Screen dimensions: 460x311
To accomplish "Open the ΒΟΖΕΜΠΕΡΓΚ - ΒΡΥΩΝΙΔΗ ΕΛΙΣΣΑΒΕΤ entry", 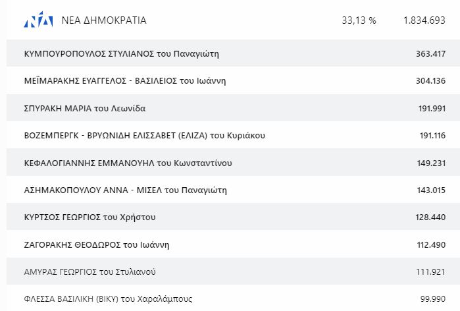I will (x=144, y=136).
